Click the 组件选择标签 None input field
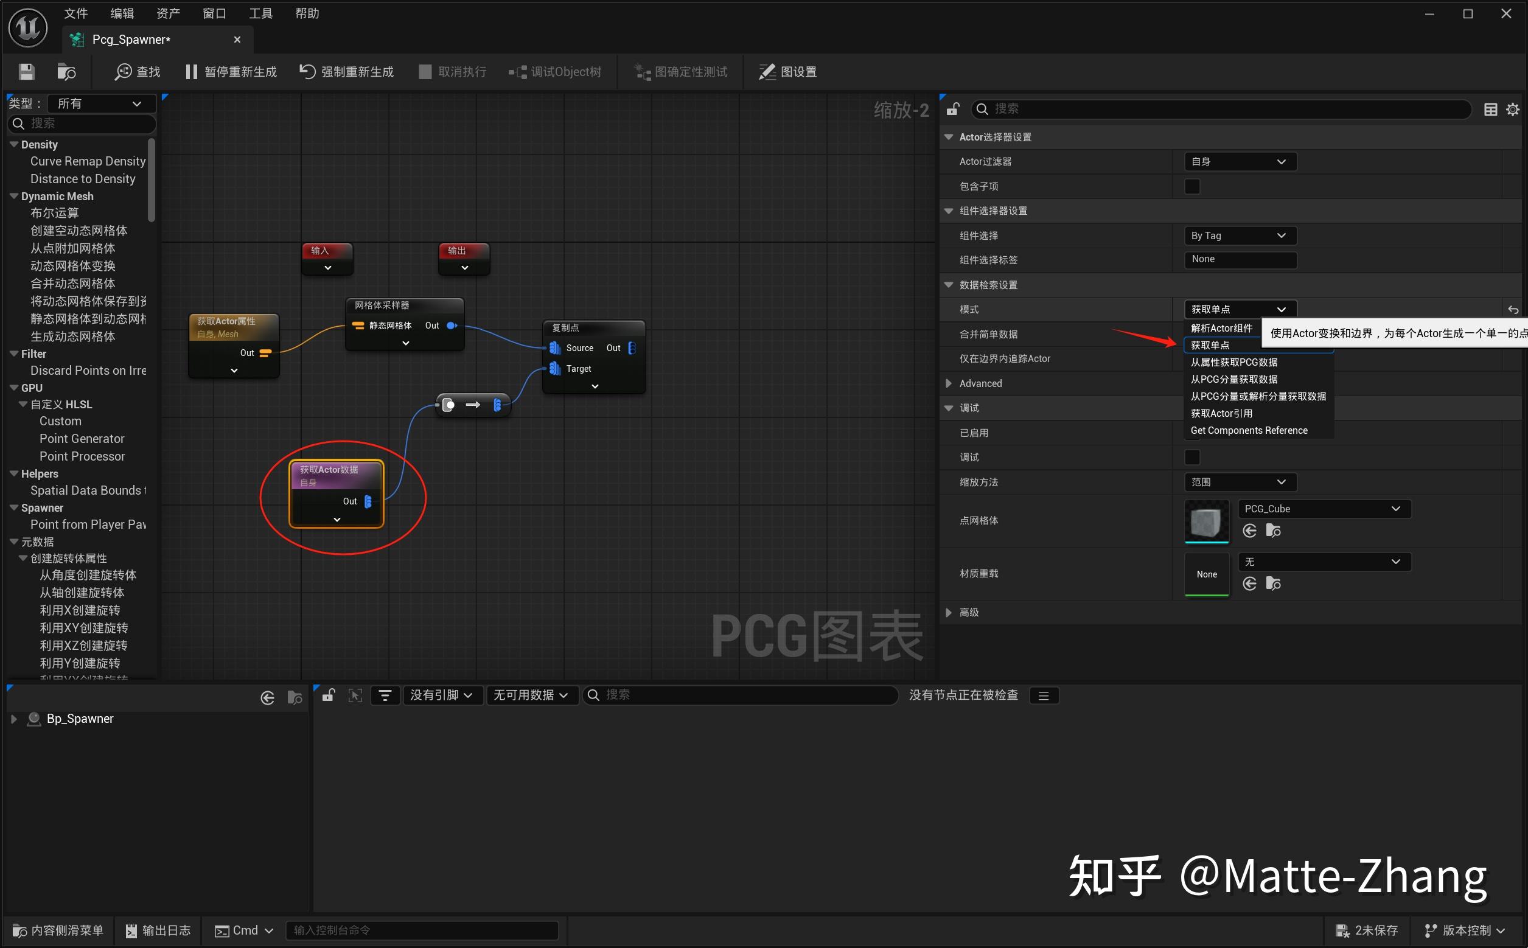 click(1239, 260)
